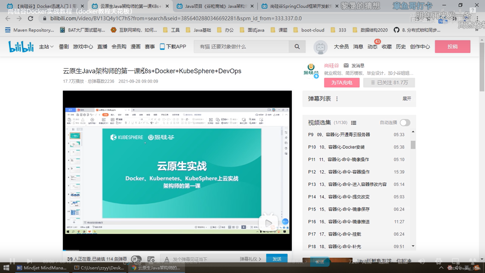
Task: Click the search magnifier icon
Action: (x=297, y=47)
